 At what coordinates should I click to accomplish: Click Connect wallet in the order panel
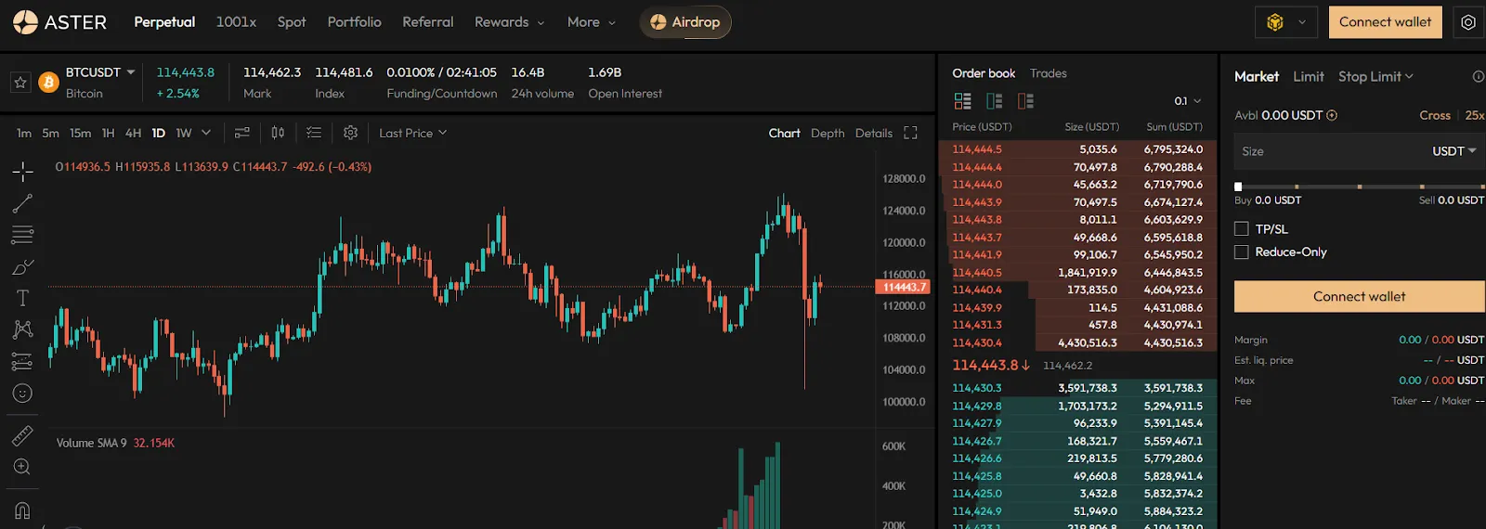[1359, 296]
